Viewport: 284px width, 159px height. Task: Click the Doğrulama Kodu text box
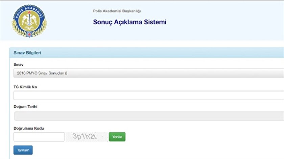click(x=39, y=137)
